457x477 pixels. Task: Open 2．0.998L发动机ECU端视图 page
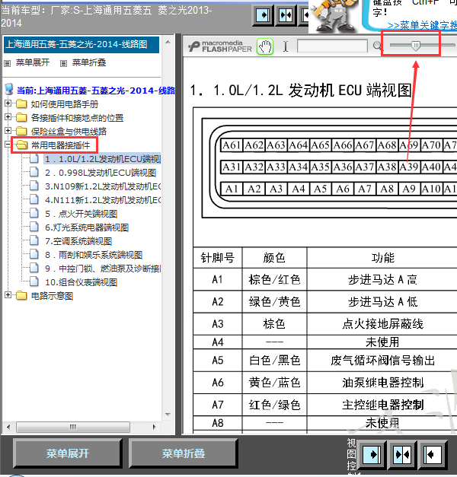click(x=101, y=173)
